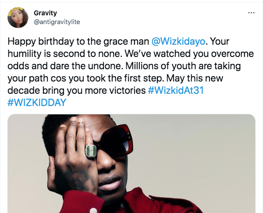Click Gravity's profile avatar picture

coord(18,17)
